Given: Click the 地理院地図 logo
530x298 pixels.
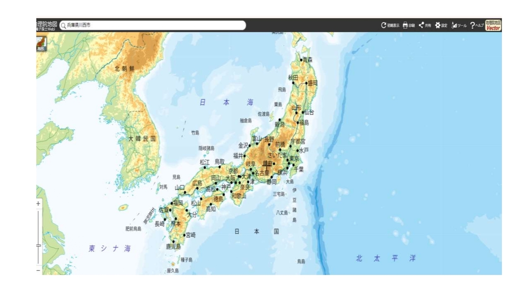Looking at the screenshot, I should tap(47, 25).
